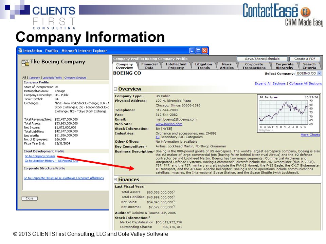This screenshot has width=326, height=244.
Task: Click the BA Daily stock chart
Action: [x=289, y=113]
